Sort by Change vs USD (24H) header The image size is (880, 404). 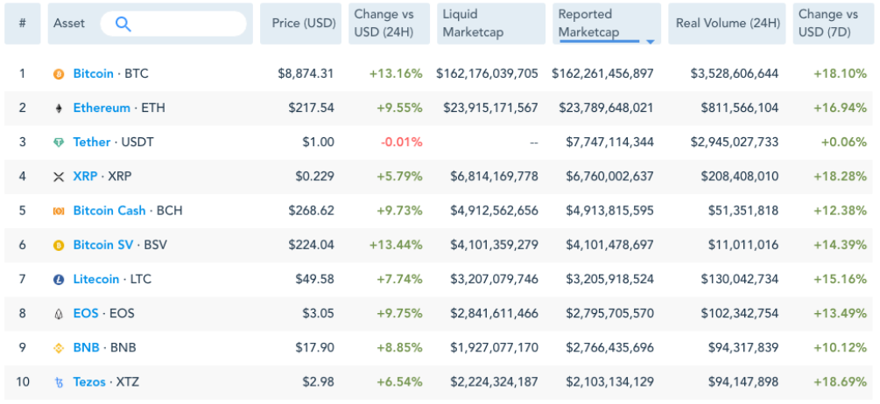389,24
